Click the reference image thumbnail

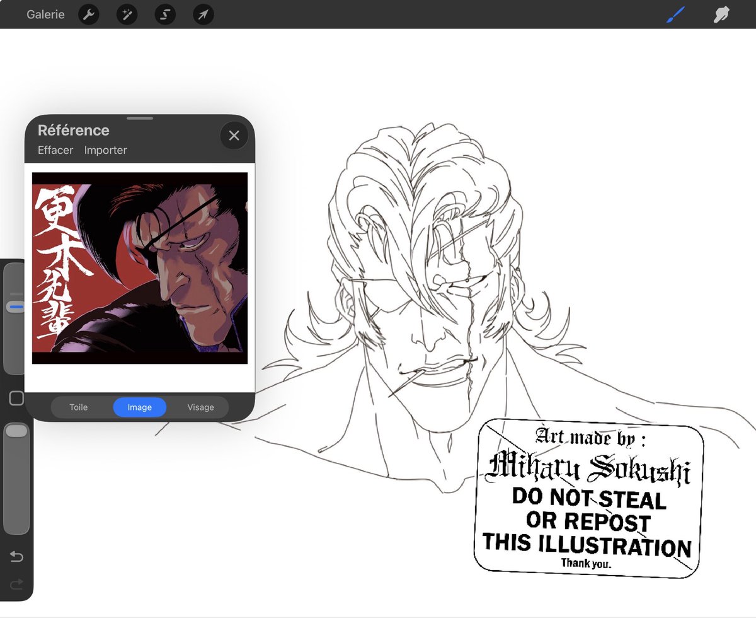(140, 268)
